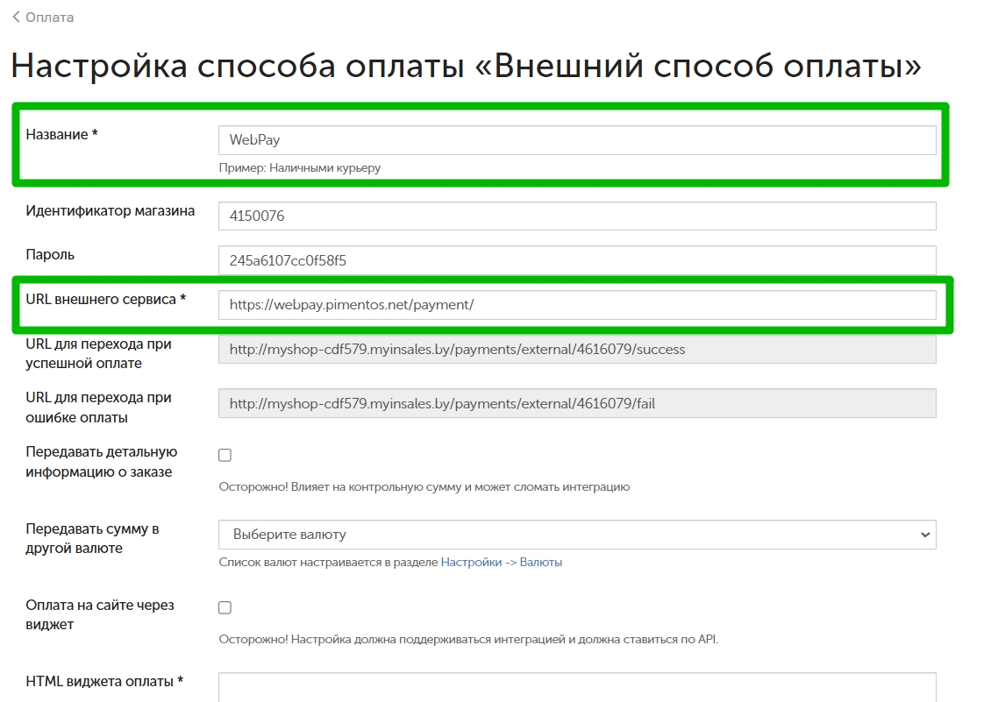984x702 pixels.
Task: Click the Название field label
Action: (x=61, y=135)
